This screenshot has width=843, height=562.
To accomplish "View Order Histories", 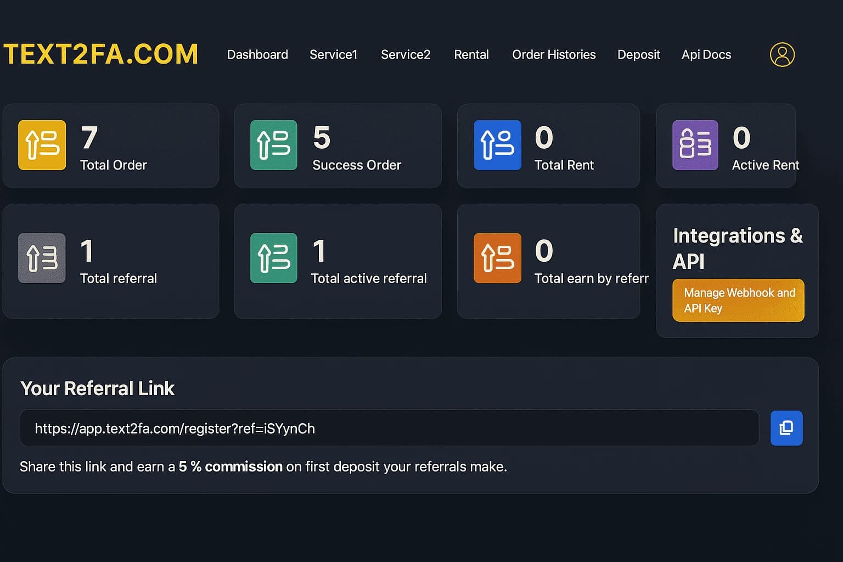I will (x=554, y=54).
